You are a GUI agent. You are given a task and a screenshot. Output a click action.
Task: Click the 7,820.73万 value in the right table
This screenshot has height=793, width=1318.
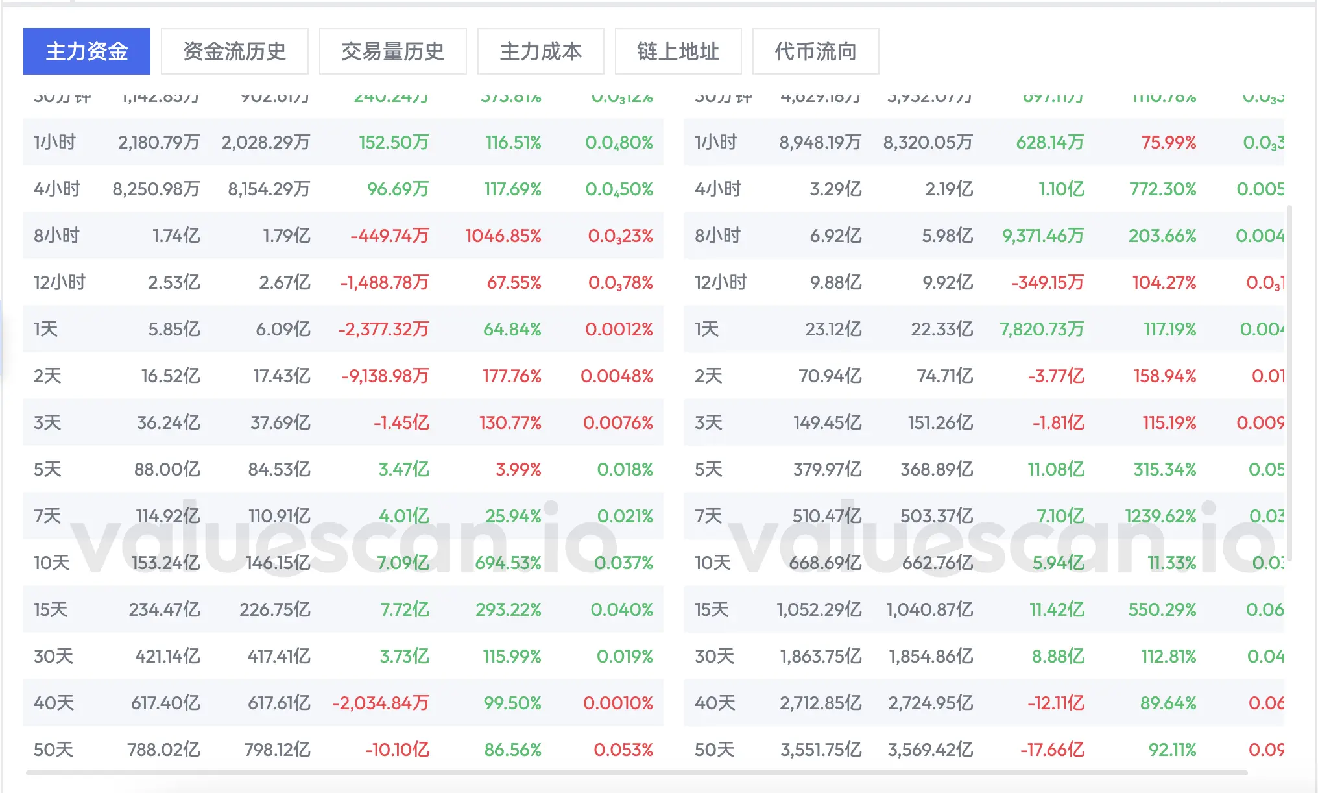pos(1042,329)
